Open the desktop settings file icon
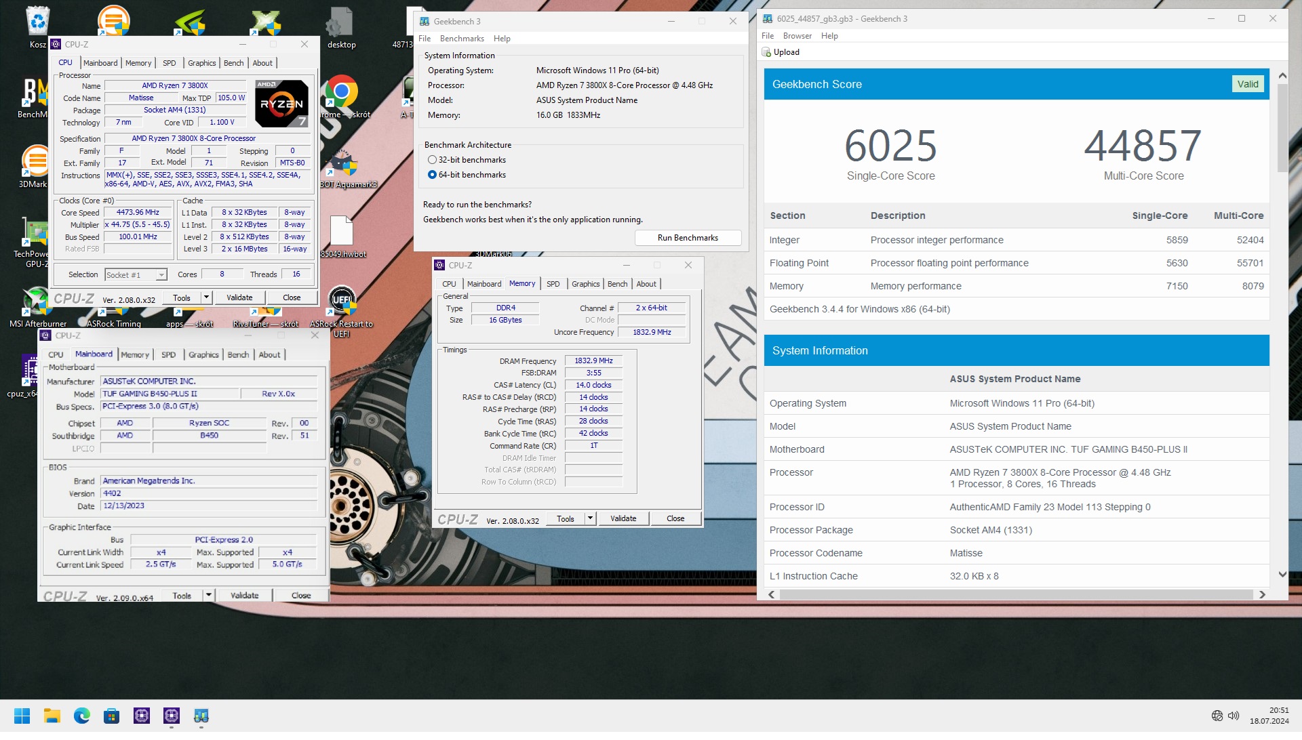The width and height of the screenshot is (1302, 740). pyautogui.click(x=341, y=27)
